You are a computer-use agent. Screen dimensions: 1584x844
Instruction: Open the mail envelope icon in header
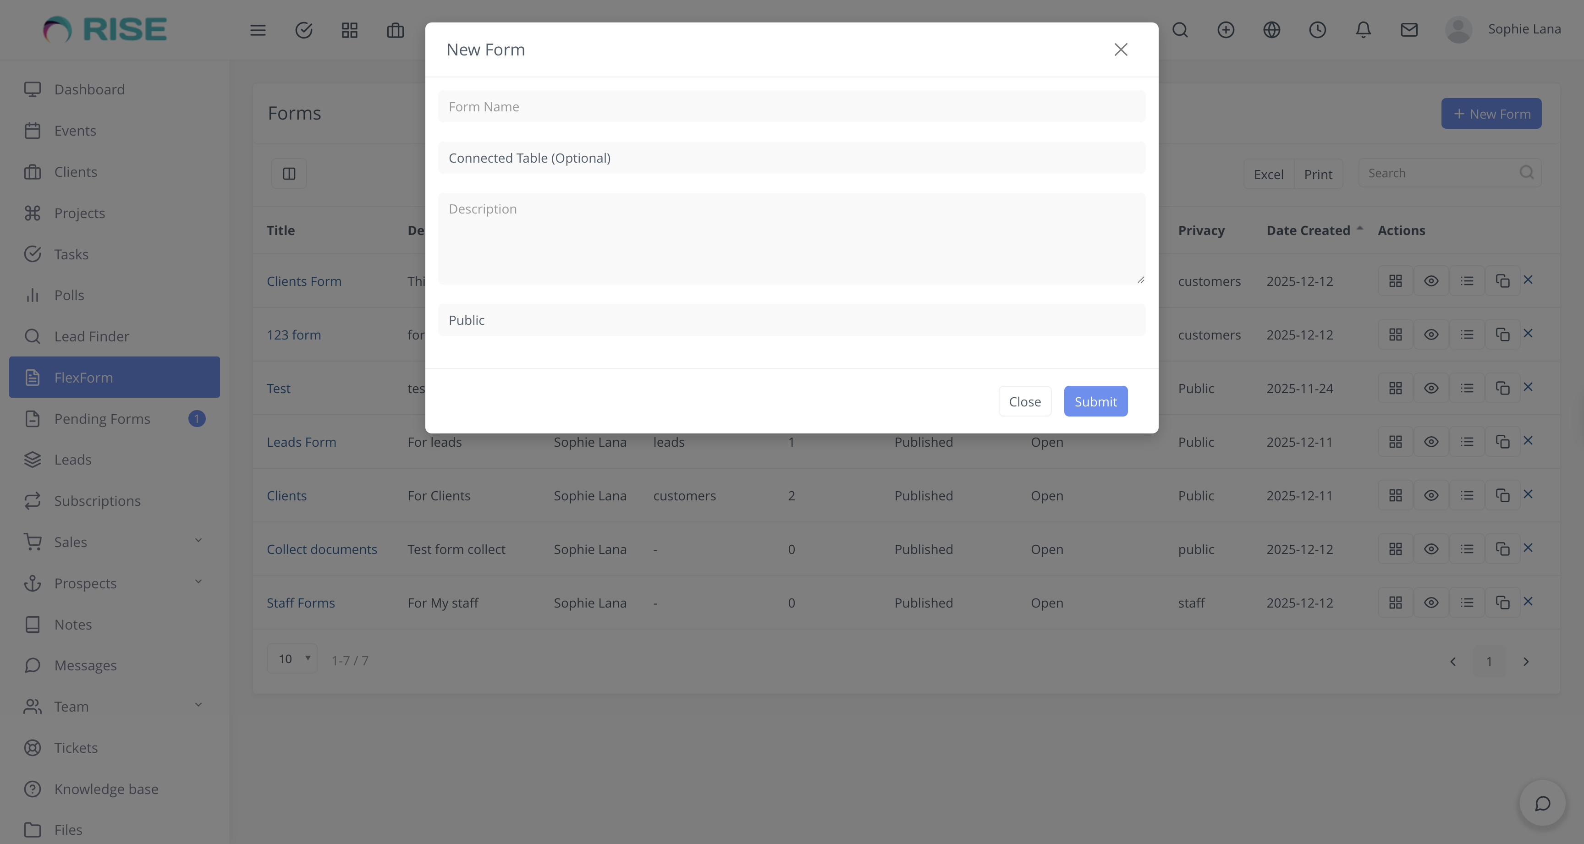pyautogui.click(x=1409, y=29)
